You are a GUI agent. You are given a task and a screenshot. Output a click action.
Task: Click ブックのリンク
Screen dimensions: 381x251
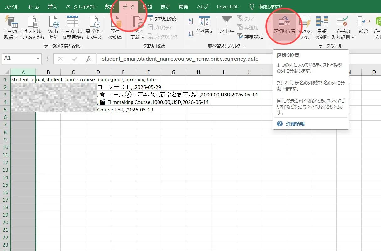(162, 37)
